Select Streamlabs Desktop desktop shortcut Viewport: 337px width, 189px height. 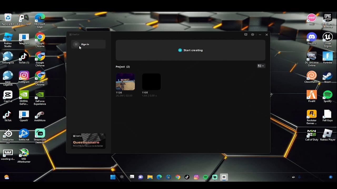click(40, 136)
